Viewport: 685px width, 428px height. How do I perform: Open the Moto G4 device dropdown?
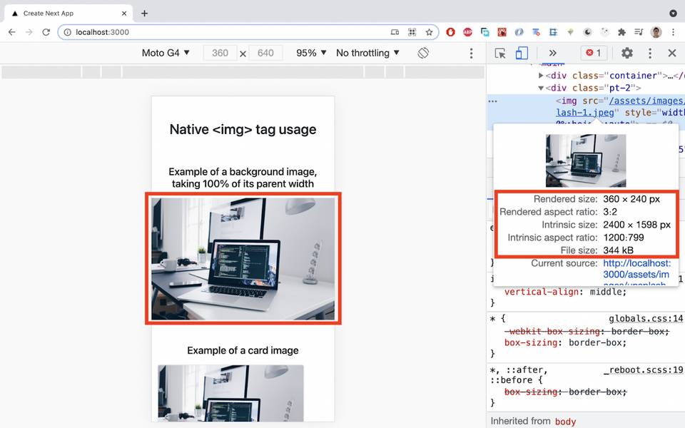(166, 53)
